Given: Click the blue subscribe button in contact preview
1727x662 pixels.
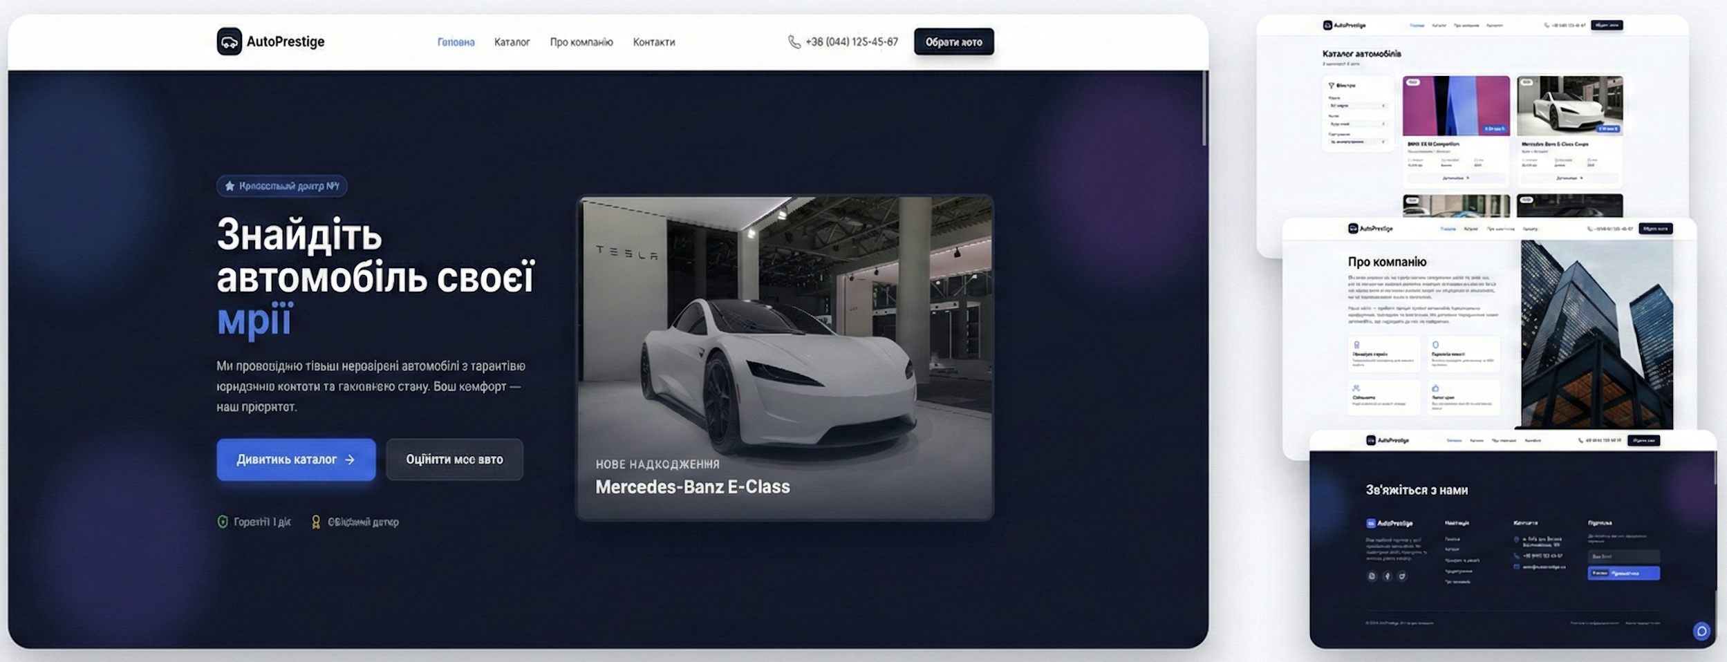Looking at the screenshot, I should [1623, 573].
